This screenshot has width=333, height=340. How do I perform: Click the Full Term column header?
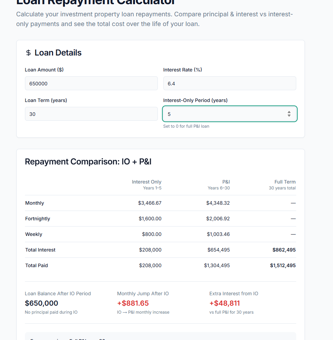pyautogui.click(x=284, y=182)
